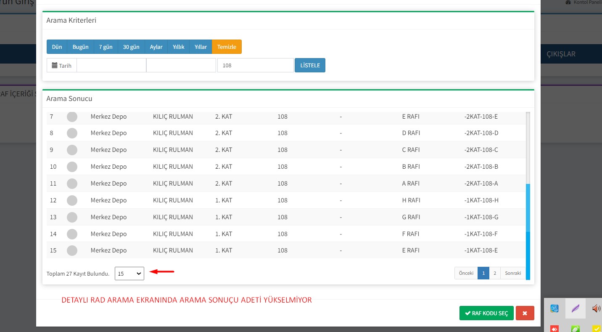
Task: Open the records-per-page dropdown showing 15
Action: coord(129,274)
